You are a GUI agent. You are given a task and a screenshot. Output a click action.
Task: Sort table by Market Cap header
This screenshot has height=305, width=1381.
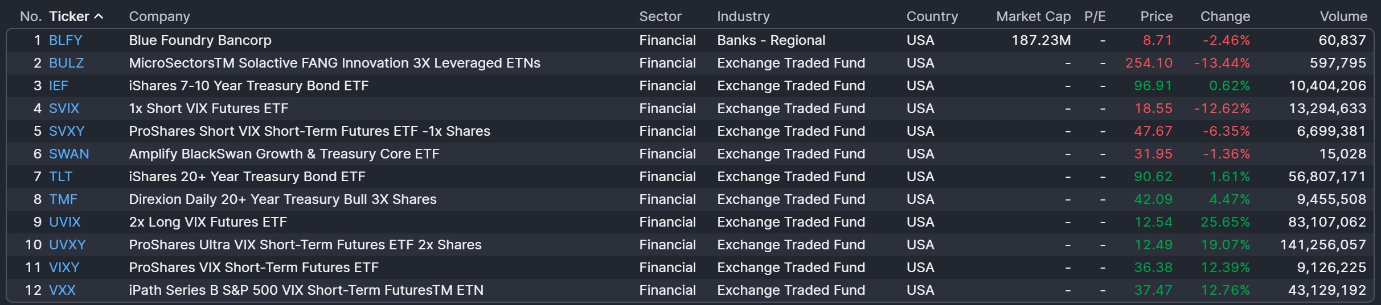1033,16
